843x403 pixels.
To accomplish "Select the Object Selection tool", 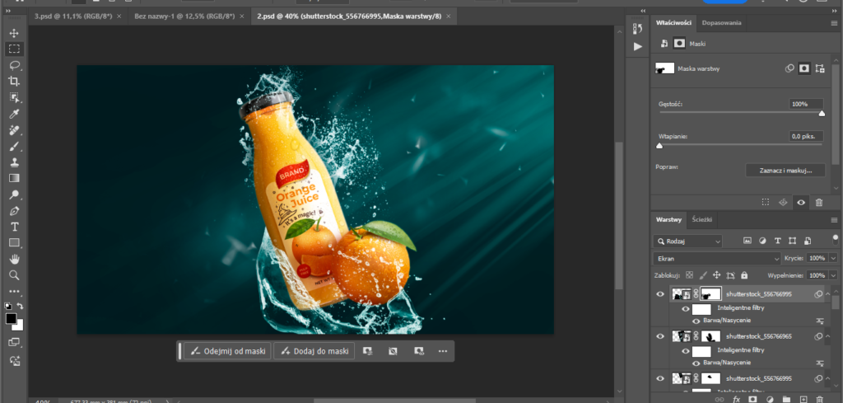I will 14,97.
